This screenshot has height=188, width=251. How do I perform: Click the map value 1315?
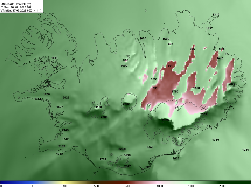[x=216, y=15]
